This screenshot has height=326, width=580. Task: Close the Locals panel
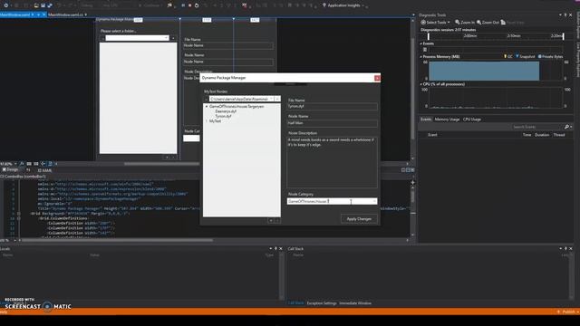(281, 249)
